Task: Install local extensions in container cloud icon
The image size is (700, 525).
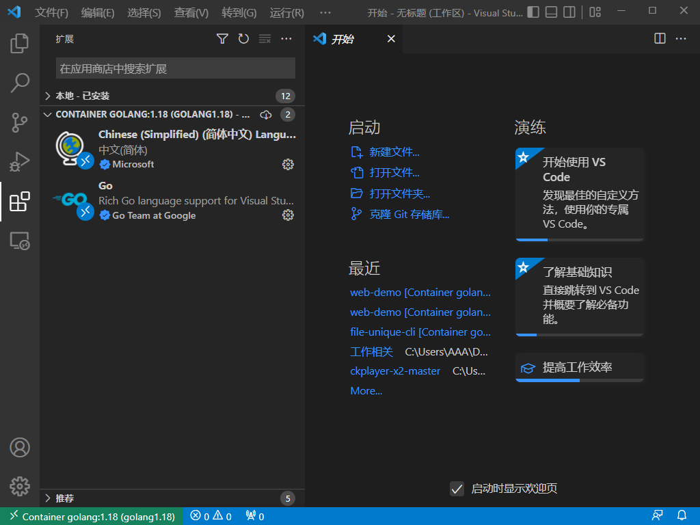Action: coord(266,115)
